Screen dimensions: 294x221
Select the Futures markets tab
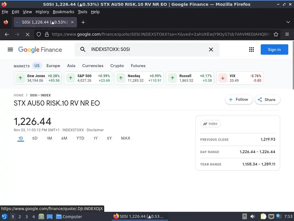pos(138,66)
